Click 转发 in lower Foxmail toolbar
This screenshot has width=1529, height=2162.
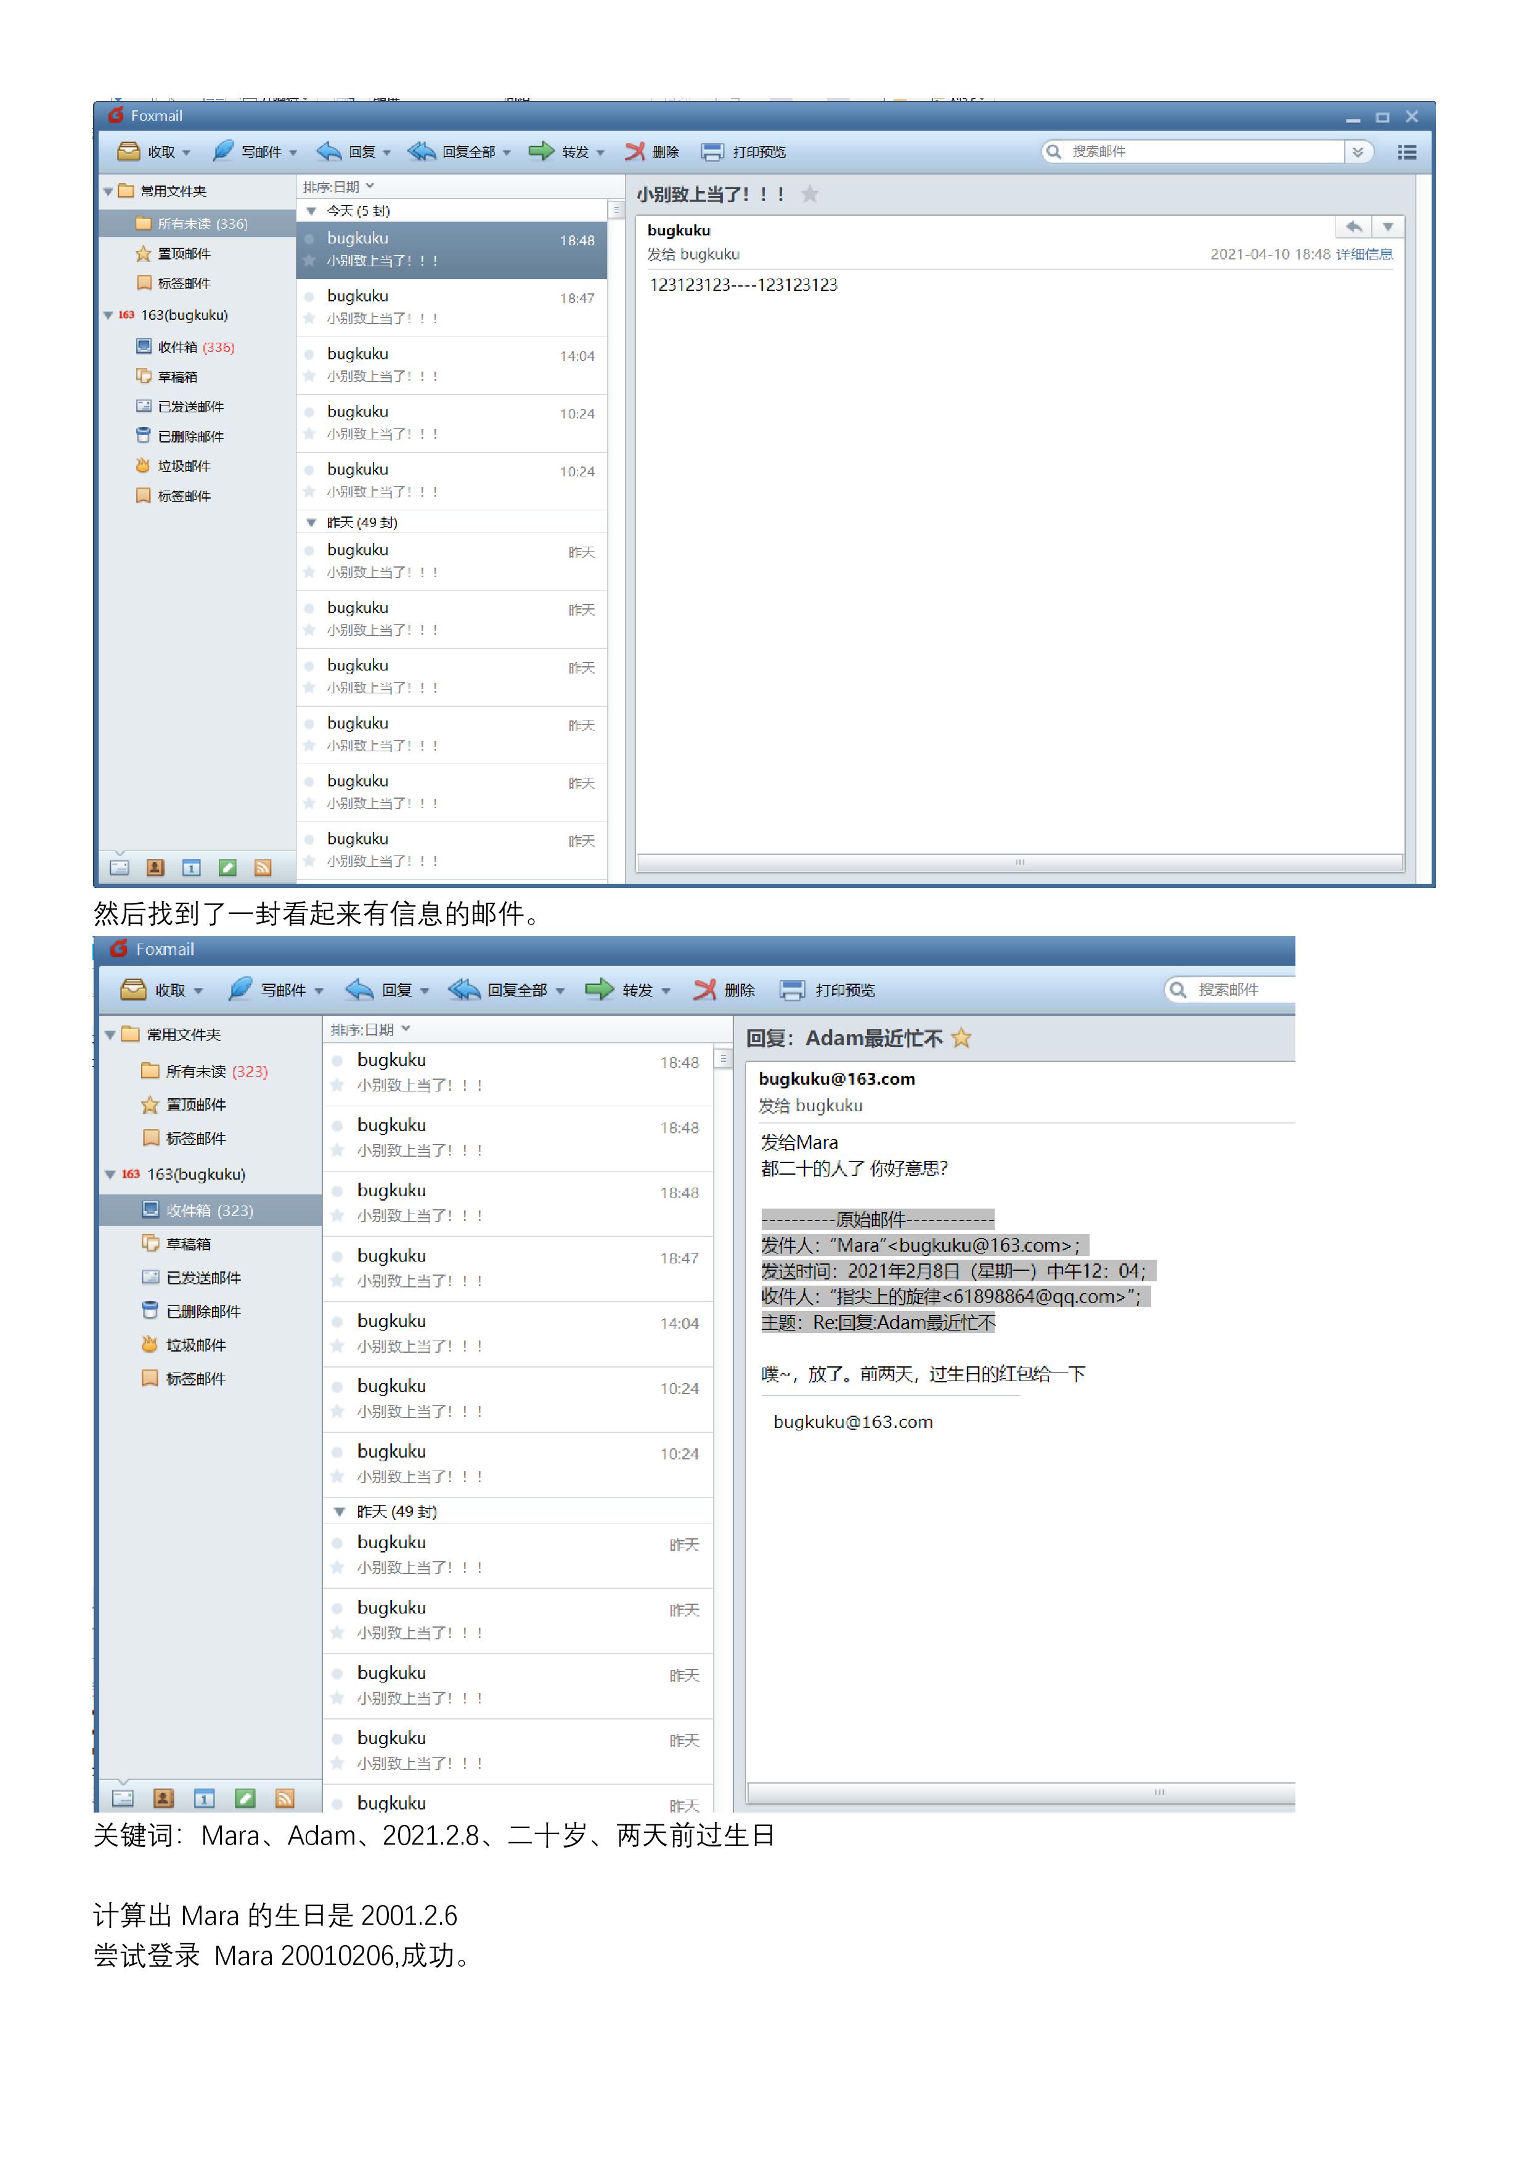(x=619, y=989)
